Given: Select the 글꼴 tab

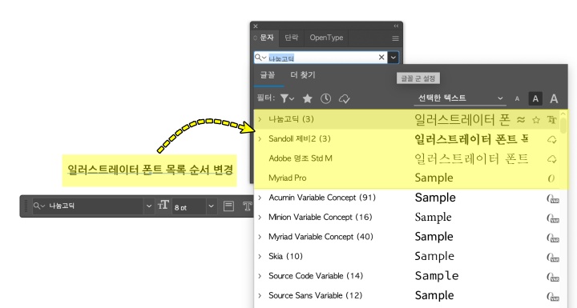Looking at the screenshot, I should pos(268,75).
